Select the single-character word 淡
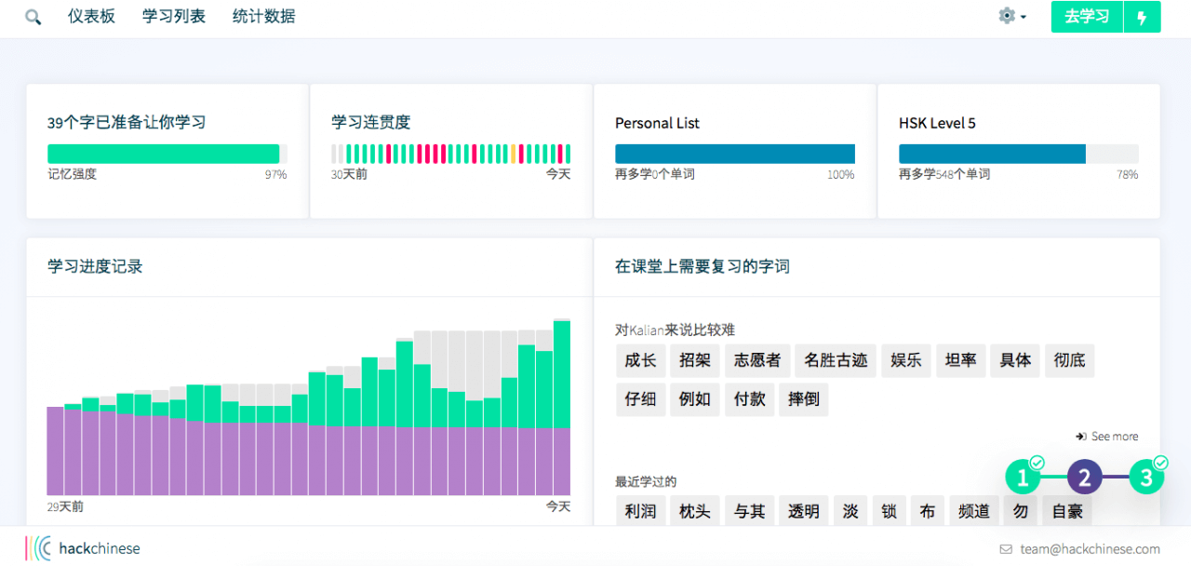Viewport: 1191px width, 566px height. (850, 511)
